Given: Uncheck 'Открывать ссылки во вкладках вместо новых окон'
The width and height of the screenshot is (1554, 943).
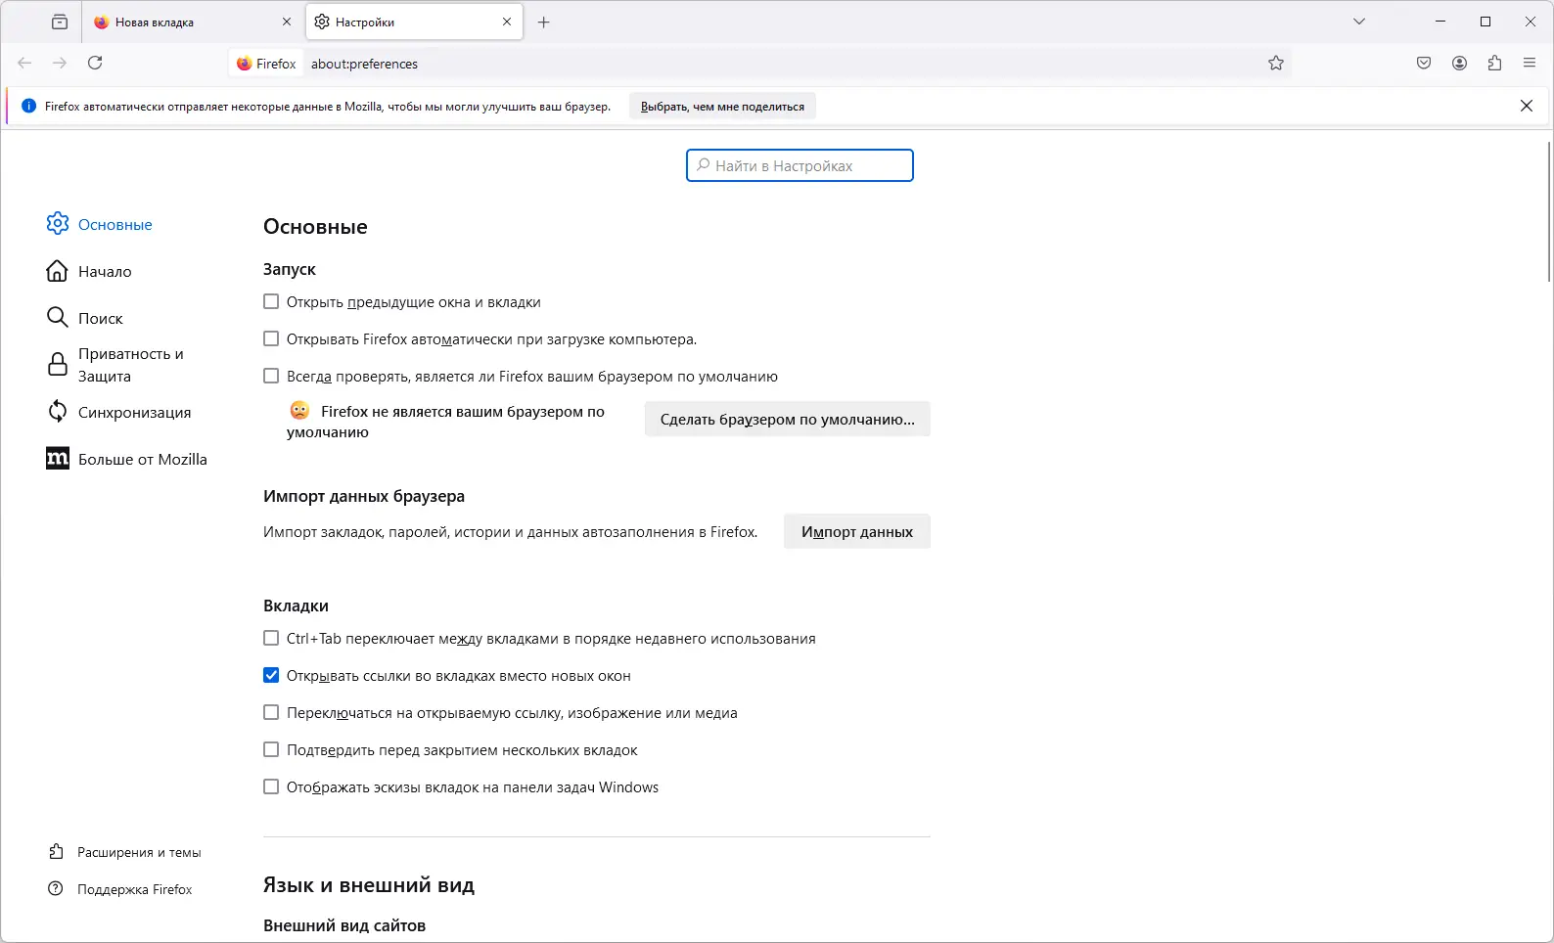Looking at the screenshot, I should (271, 676).
